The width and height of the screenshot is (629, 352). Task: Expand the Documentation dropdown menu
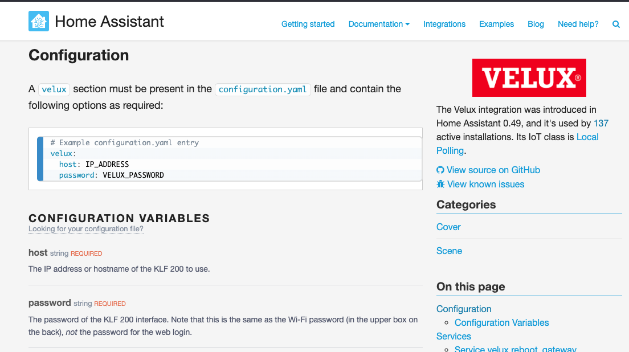tap(379, 24)
